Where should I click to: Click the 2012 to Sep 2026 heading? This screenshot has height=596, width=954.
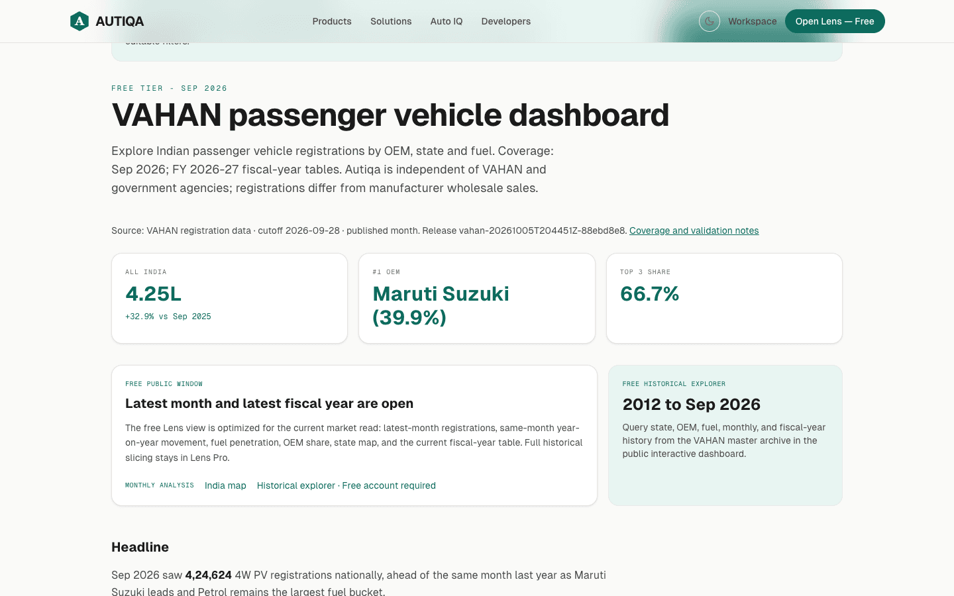coord(692,405)
